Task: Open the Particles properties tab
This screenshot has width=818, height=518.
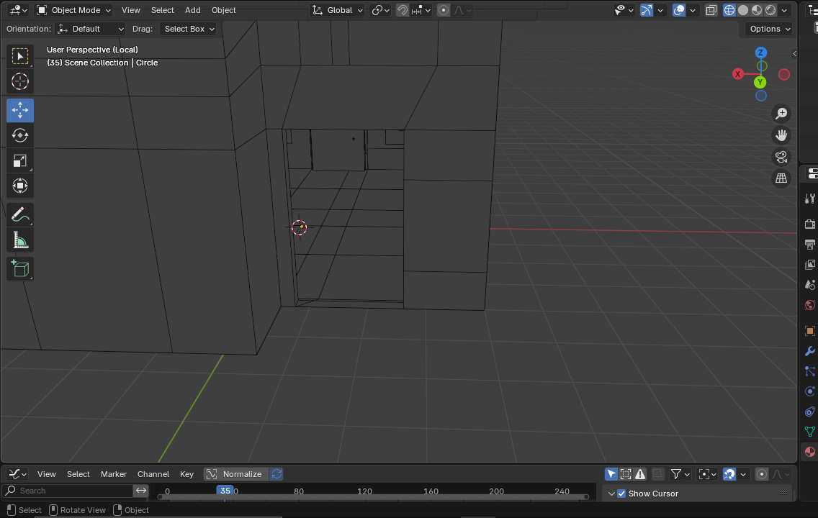Action: pos(809,371)
